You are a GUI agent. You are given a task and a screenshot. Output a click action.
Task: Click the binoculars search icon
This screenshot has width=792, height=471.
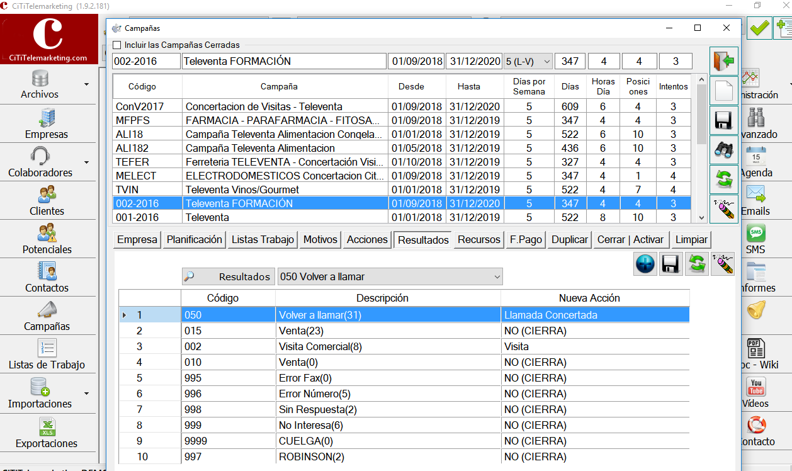click(x=724, y=150)
